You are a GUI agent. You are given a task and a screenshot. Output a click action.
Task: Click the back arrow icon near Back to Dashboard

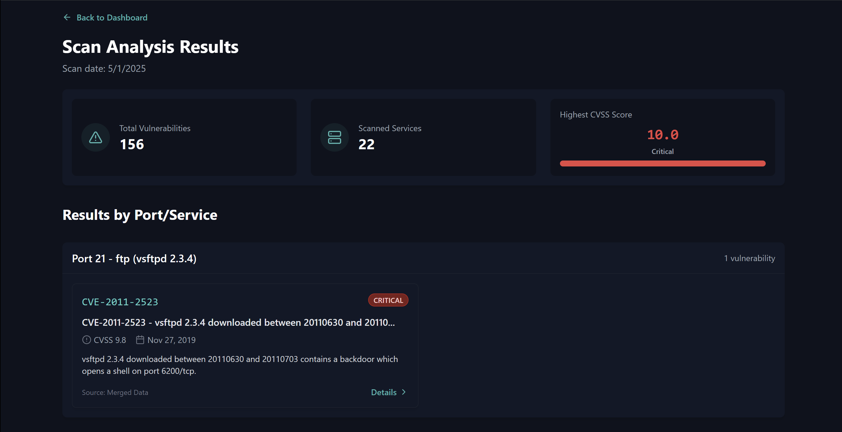point(67,17)
